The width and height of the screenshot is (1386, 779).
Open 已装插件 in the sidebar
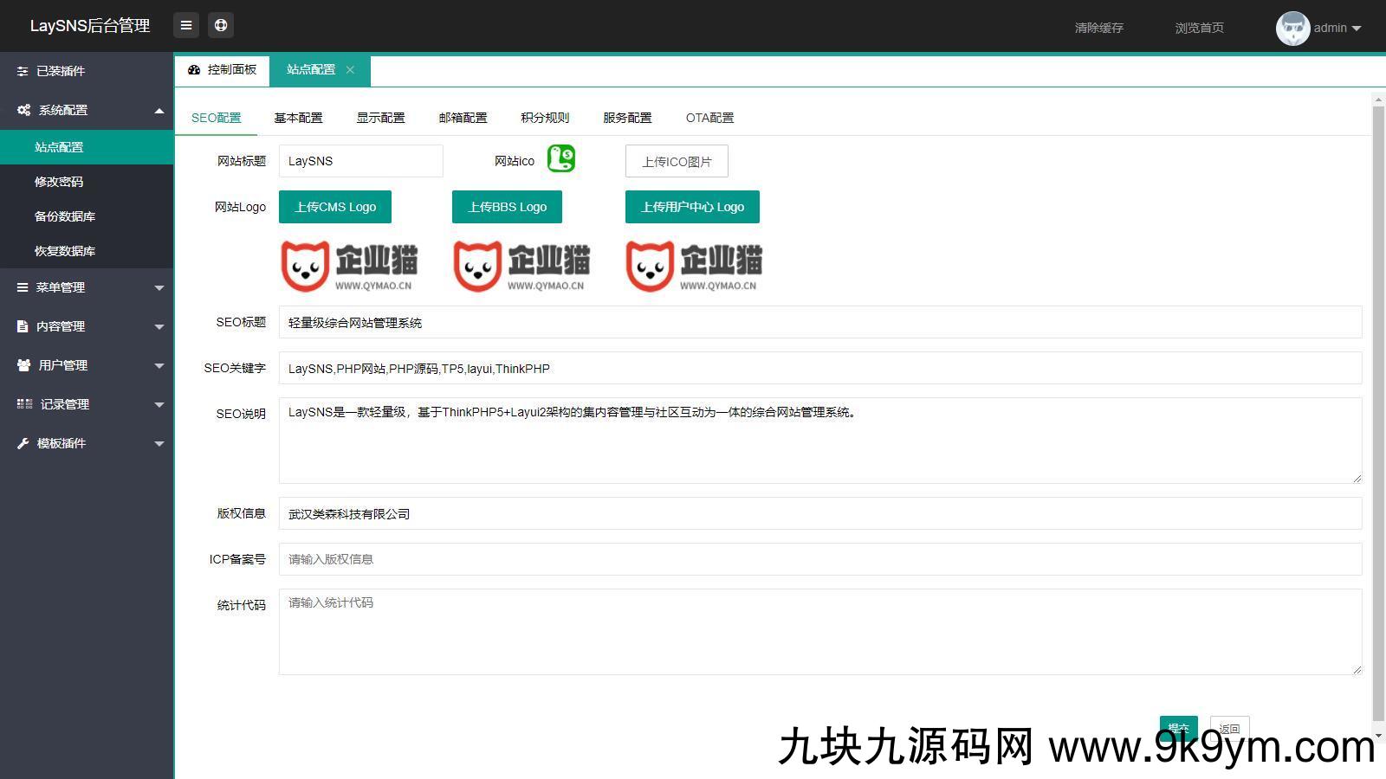click(x=87, y=71)
